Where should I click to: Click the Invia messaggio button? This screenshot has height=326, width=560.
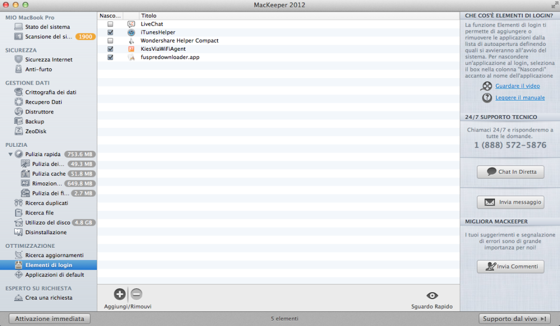click(510, 202)
